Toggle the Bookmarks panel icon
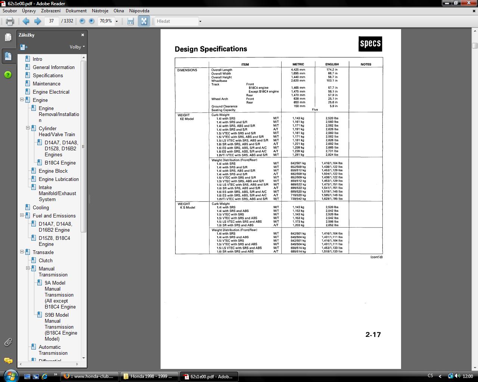Screen dimensions: 478x382 pos(8,56)
